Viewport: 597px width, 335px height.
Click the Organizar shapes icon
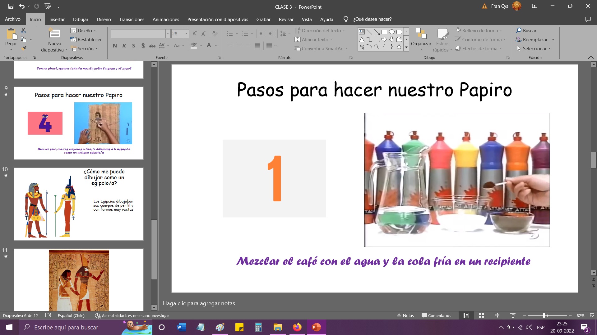point(421,33)
